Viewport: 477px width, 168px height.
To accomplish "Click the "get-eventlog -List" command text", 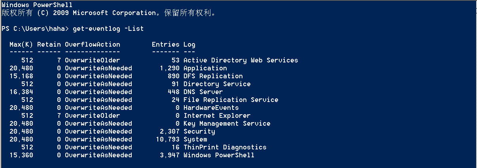I will pyautogui.click(x=108, y=29).
